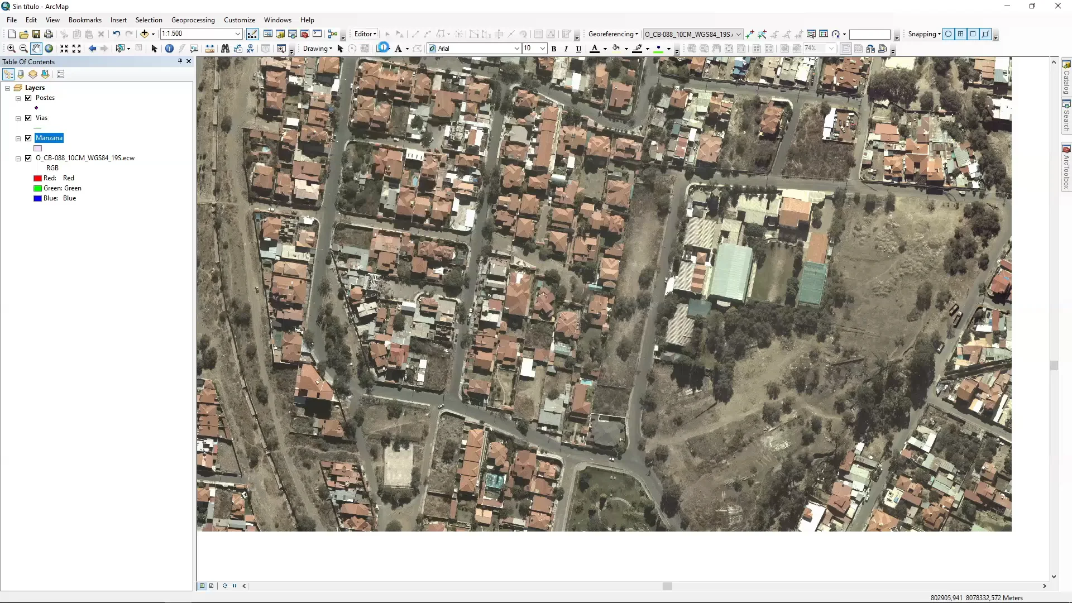
Task: Click the Snapping menu button
Action: [924, 34]
